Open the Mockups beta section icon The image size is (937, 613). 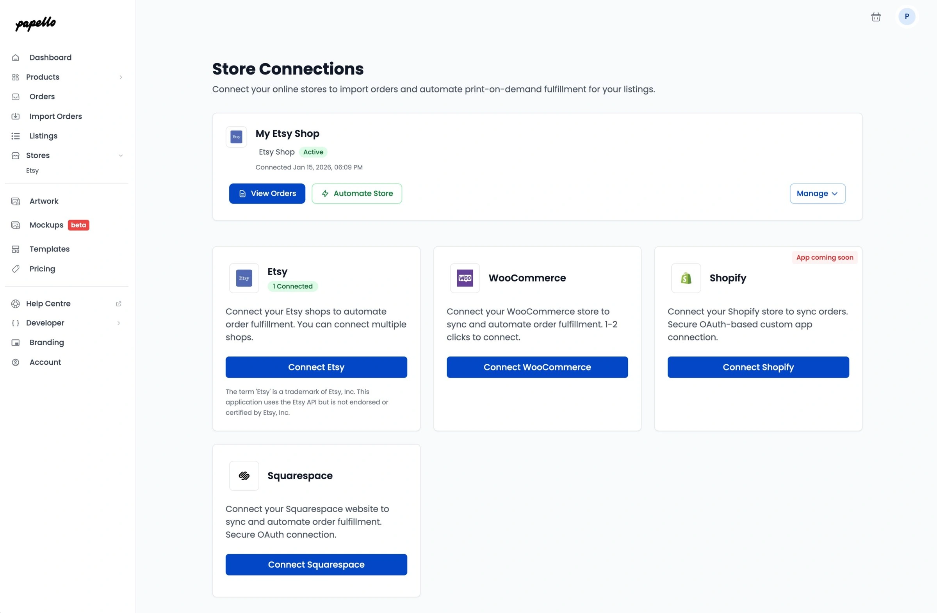pyautogui.click(x=15, y=225)
